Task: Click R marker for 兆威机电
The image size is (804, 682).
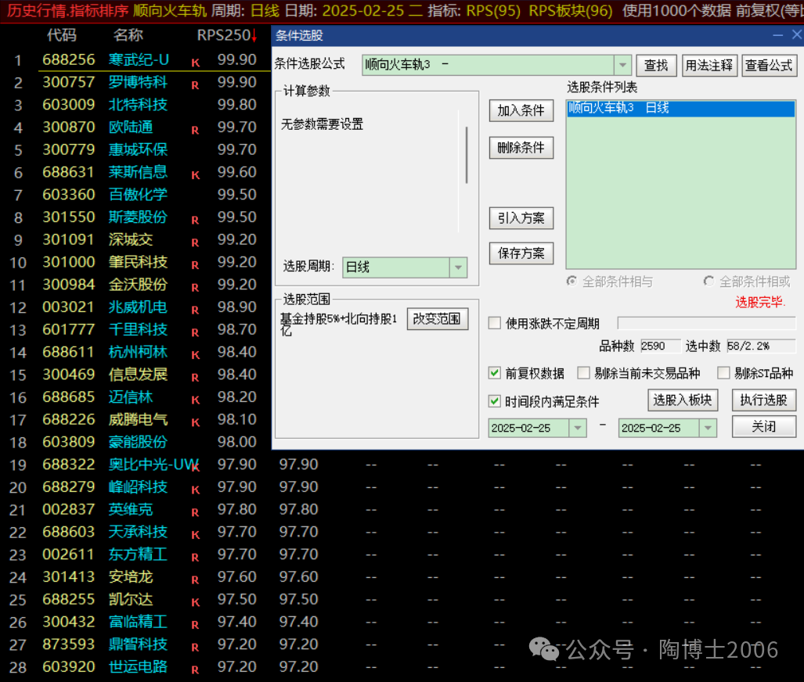Action: [x=196, y=310]
